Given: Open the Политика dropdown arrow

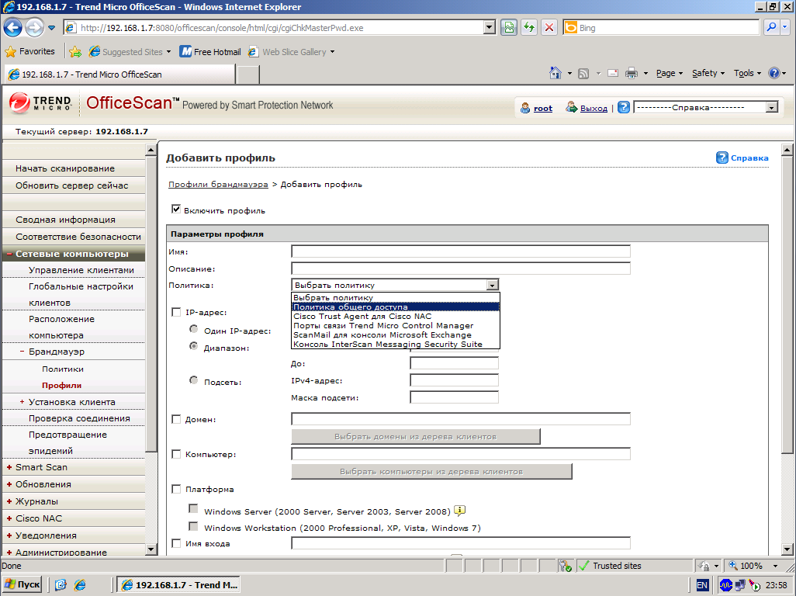Looking at the screenshot, I should [x=492, y=286].
